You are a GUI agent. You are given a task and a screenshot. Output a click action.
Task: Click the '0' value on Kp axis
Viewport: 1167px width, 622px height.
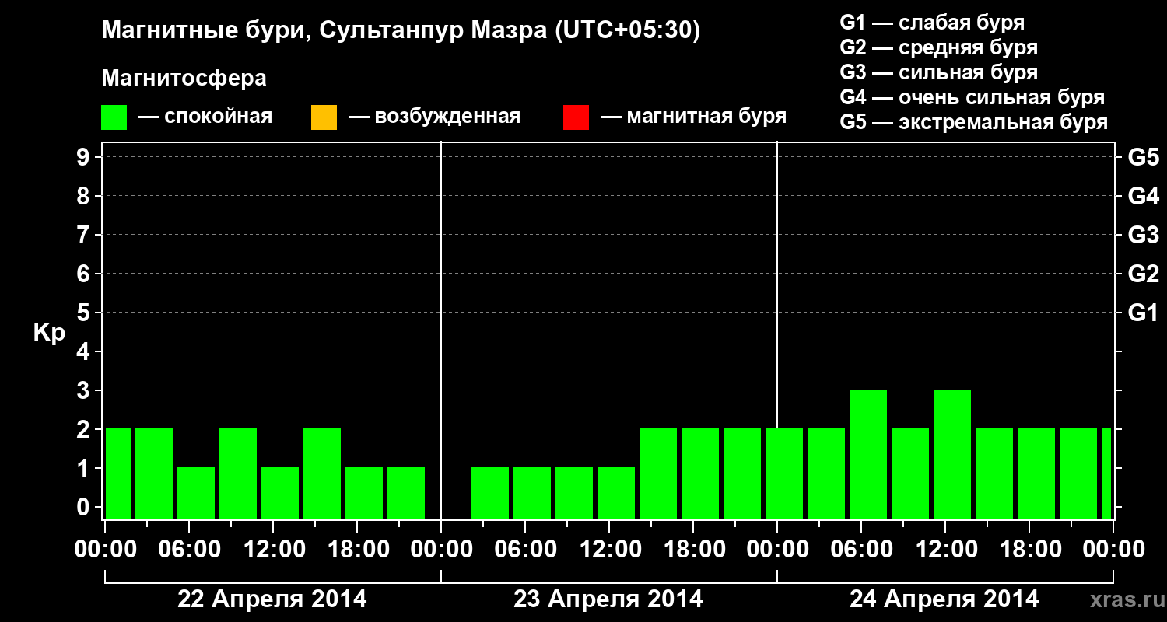tap(84, 507)
